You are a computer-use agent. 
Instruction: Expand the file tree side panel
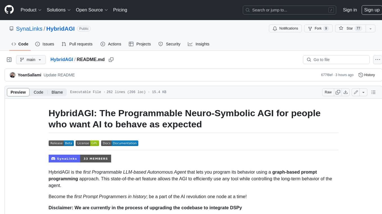[x=9, y=60]
